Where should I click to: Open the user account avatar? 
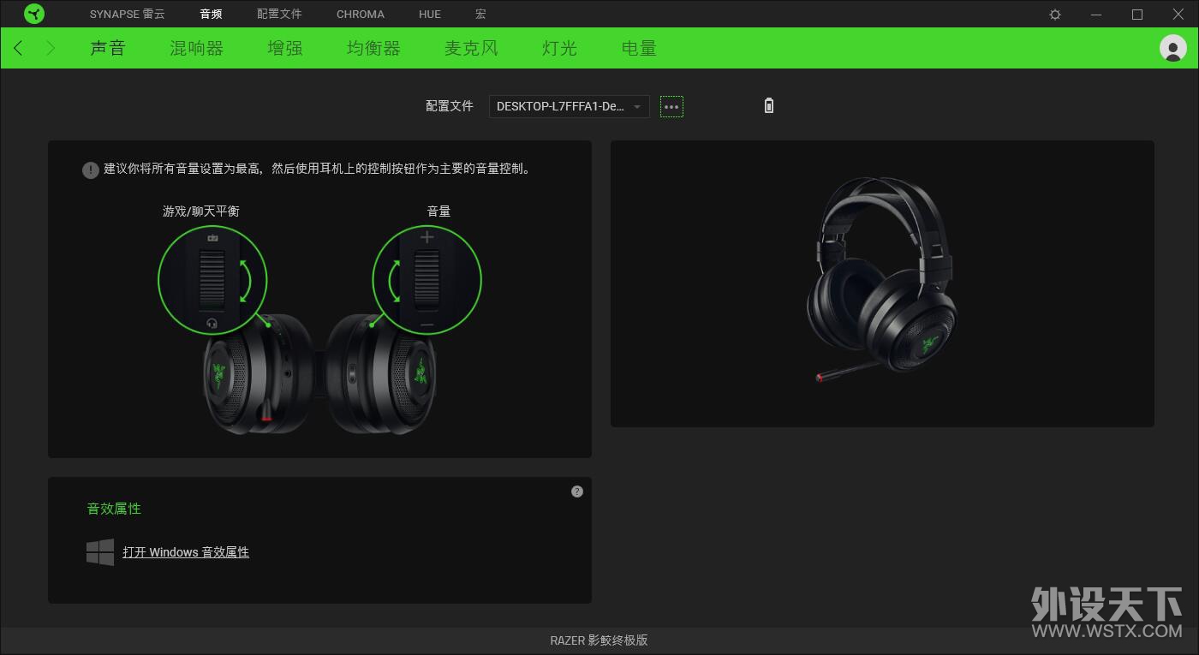click(x=1172, y=48)
